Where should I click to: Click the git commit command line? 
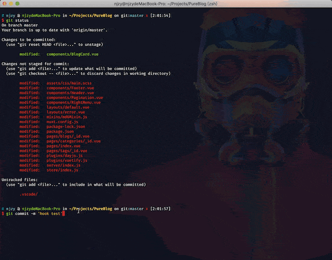click(x=34, y=213)
